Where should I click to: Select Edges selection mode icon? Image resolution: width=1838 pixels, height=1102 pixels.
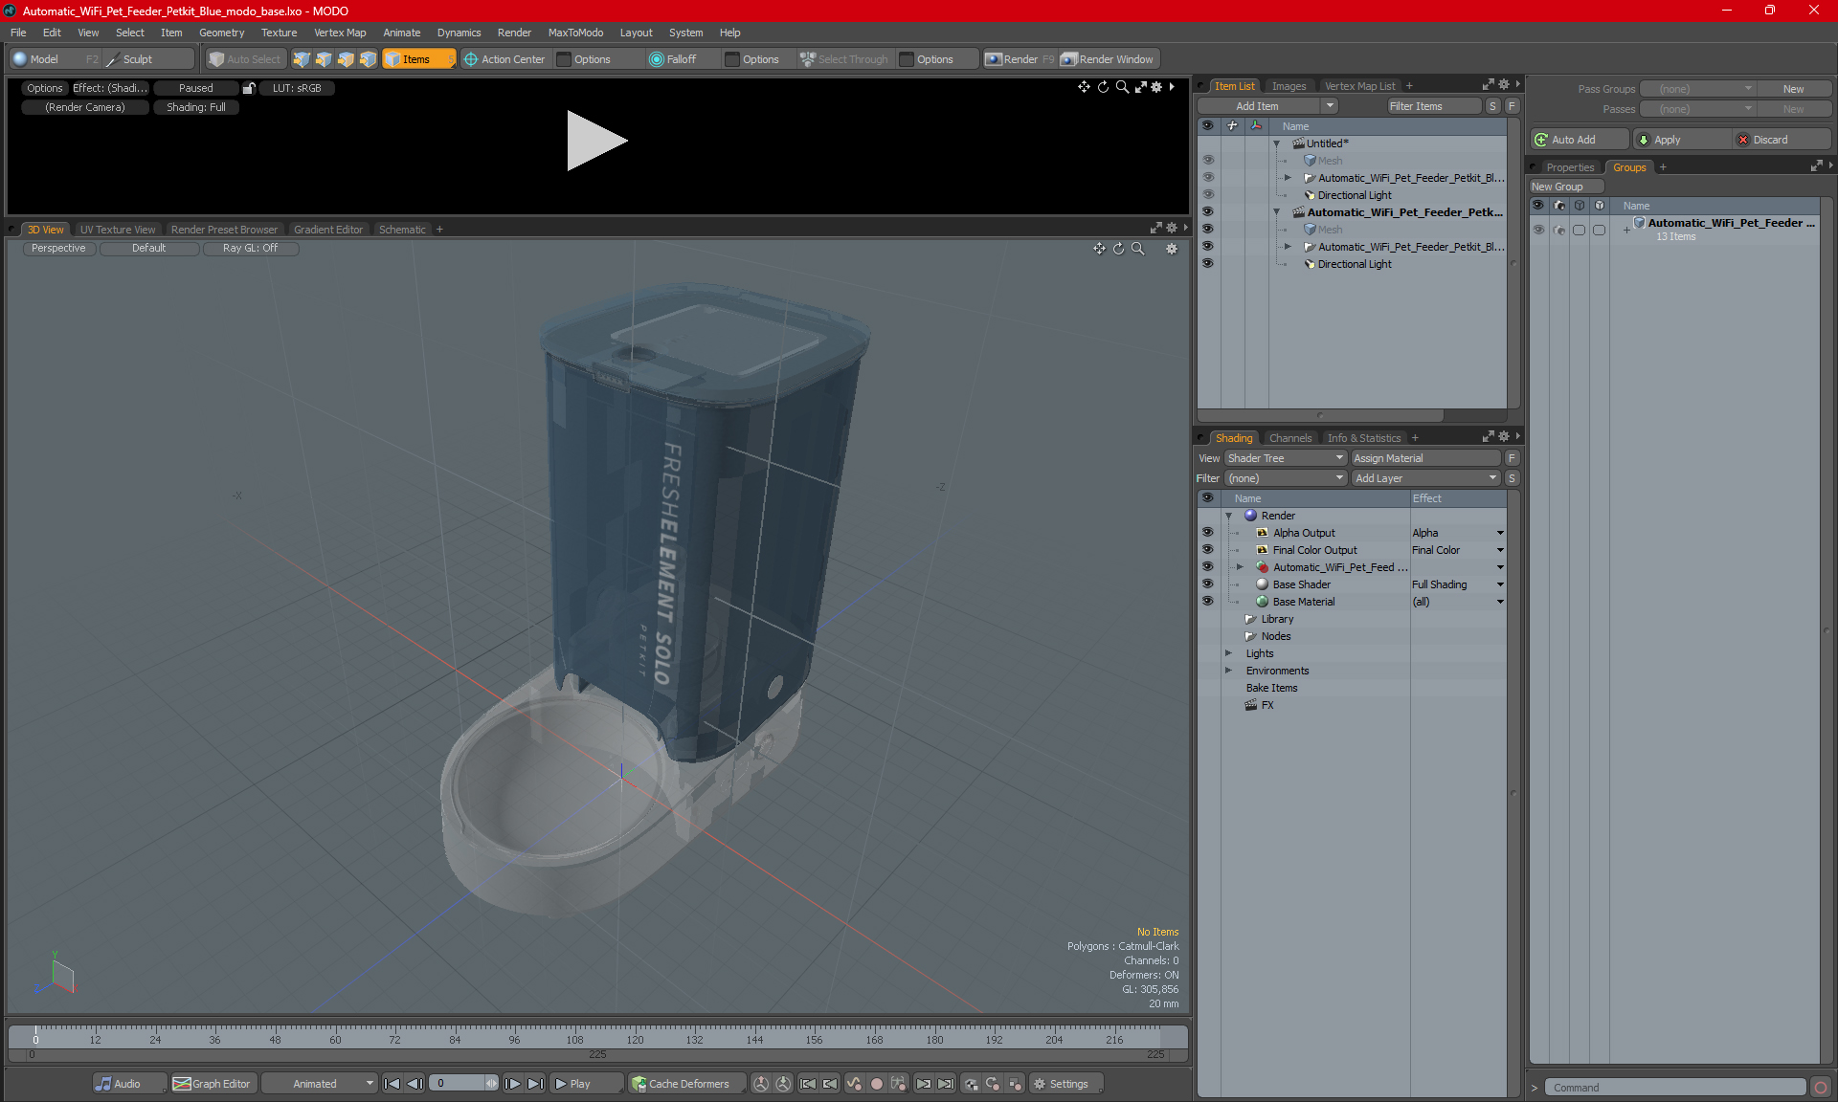coord(324,59)
